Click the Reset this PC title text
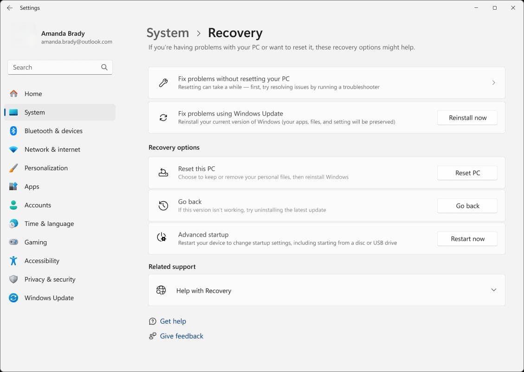524x372 pixels. click(196, 169)
